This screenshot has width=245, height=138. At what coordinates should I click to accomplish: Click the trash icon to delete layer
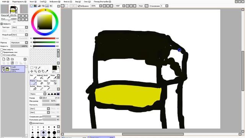16,63
